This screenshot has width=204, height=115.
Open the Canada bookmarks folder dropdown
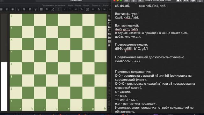pyautogui.click(x=96, y=5)
